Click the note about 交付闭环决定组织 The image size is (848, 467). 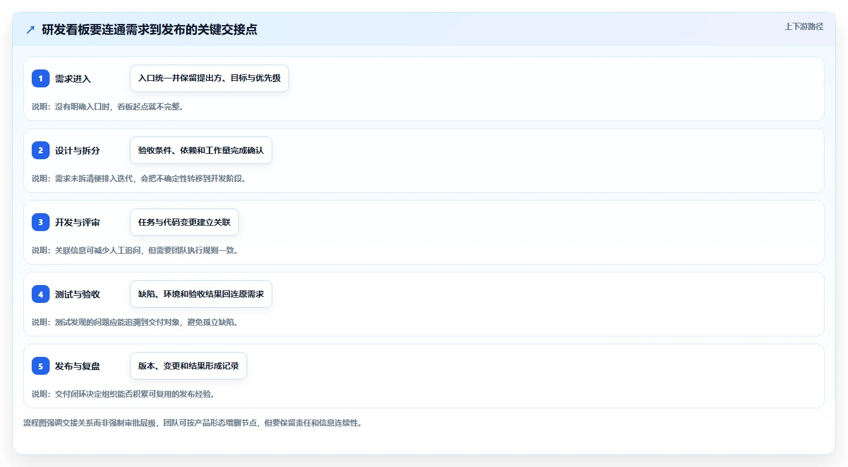[x=123, y=394]
